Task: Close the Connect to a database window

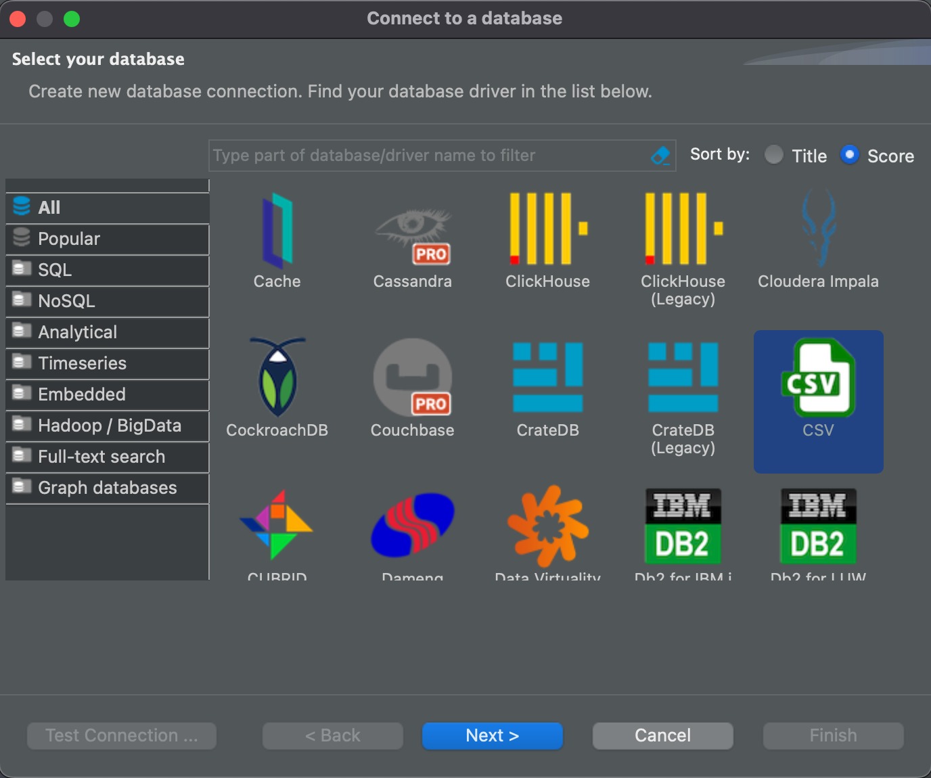Action: click(x=18, y=19)
